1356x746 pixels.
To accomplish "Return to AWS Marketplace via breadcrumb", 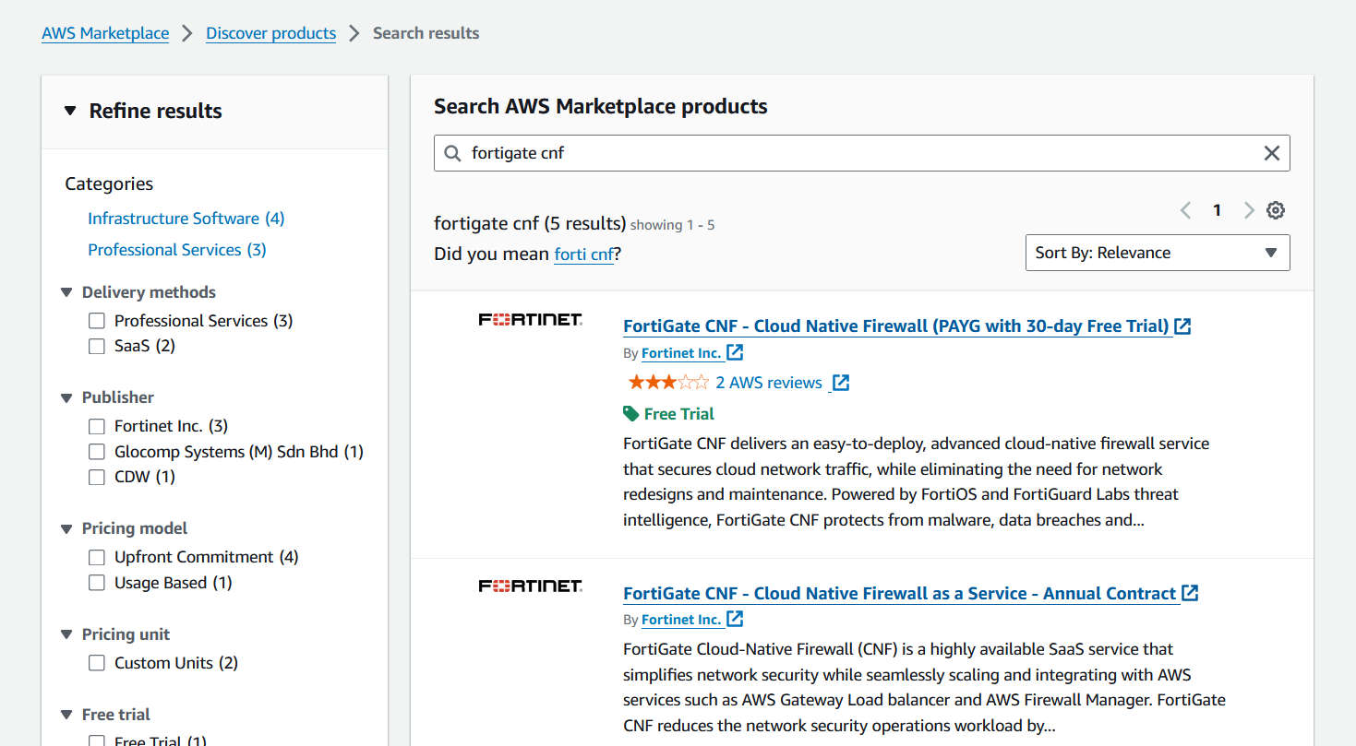I will coord(104,32).
